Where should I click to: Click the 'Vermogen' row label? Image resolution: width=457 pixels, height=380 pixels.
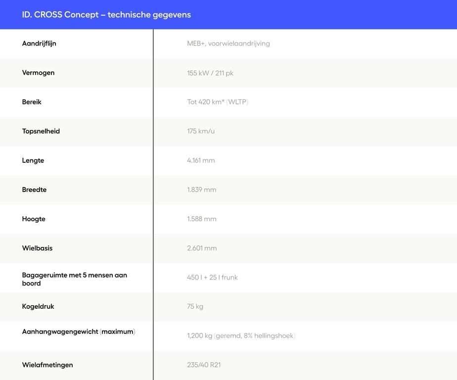pyautogui.click(x=38, y=73)
